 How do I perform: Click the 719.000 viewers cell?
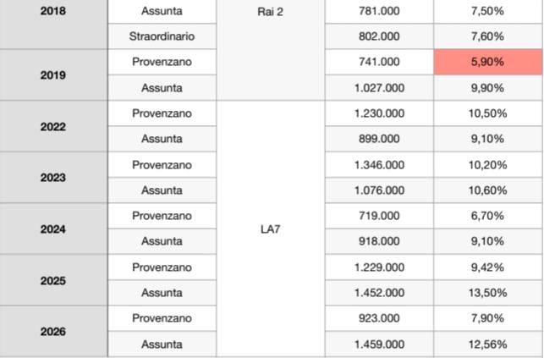379,216
